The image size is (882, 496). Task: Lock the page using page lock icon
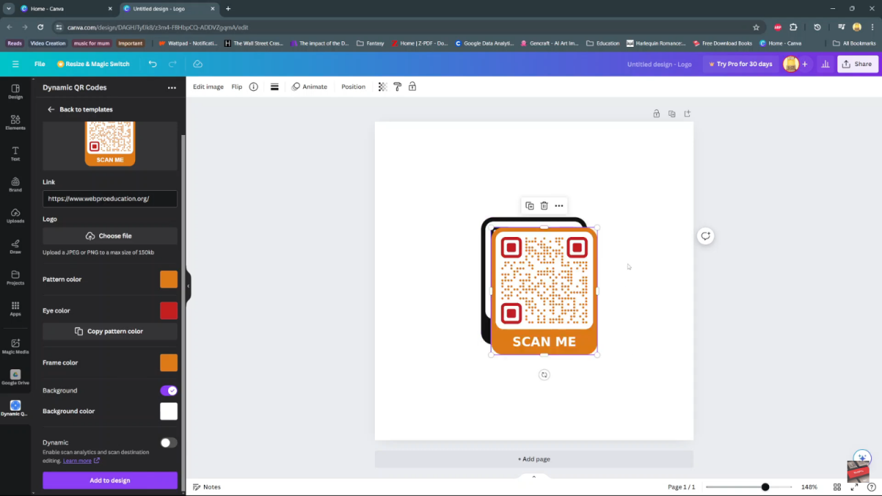pyautogui.click(x=657, y=114)
